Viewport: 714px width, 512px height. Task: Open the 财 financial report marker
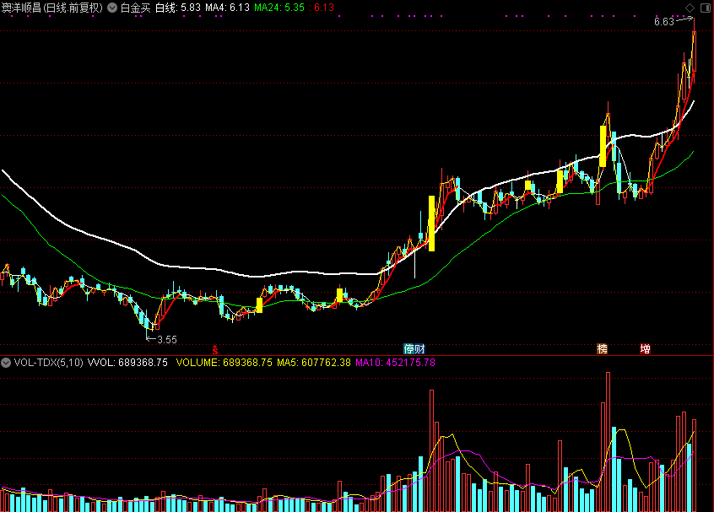(x=419, y=349)
